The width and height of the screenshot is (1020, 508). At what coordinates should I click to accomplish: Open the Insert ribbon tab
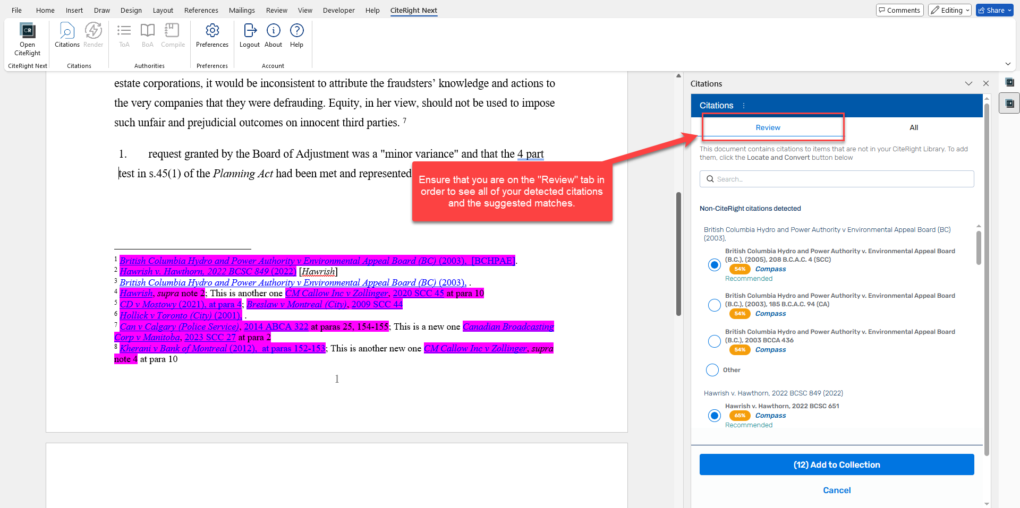coord(74,10)
